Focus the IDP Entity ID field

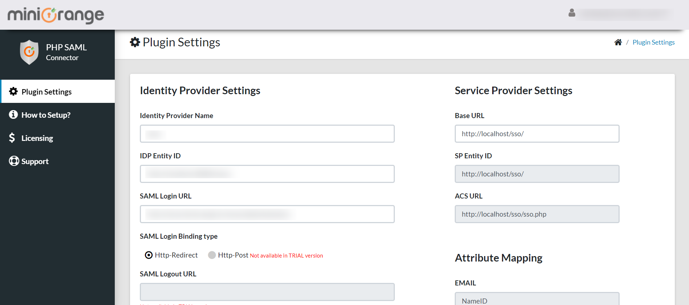coord(267,174)
